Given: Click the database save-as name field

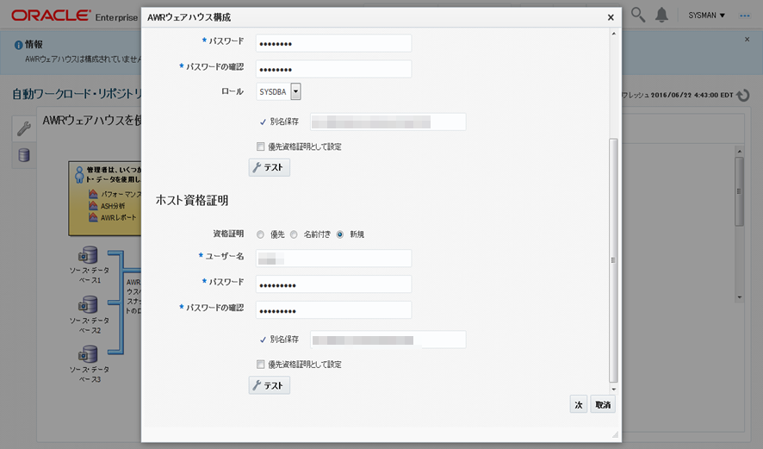Looking at the screenshot, I should coord(388,122).
